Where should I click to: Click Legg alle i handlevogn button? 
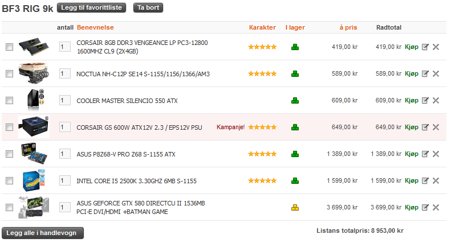[x=43, y=233]
